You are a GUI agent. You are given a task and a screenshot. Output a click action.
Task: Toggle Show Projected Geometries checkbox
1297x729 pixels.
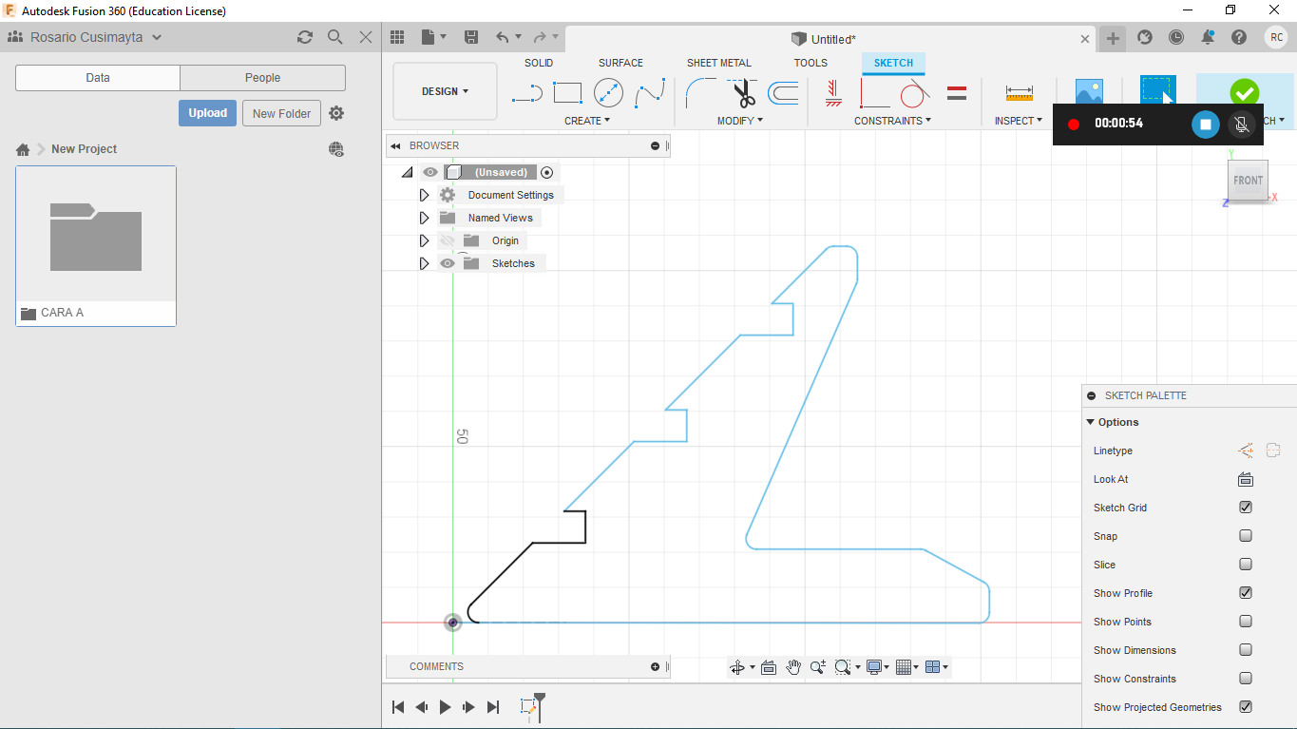tap(1246, 707)
